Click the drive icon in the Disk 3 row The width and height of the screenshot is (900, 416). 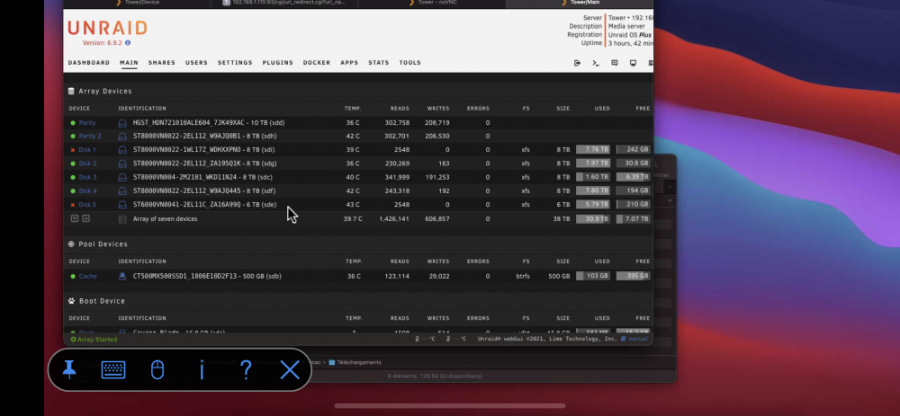122,177
